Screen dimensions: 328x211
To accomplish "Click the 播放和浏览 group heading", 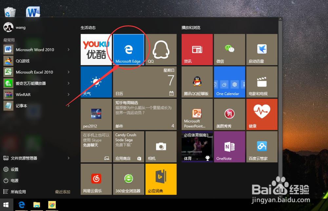I will click(191, 28).
